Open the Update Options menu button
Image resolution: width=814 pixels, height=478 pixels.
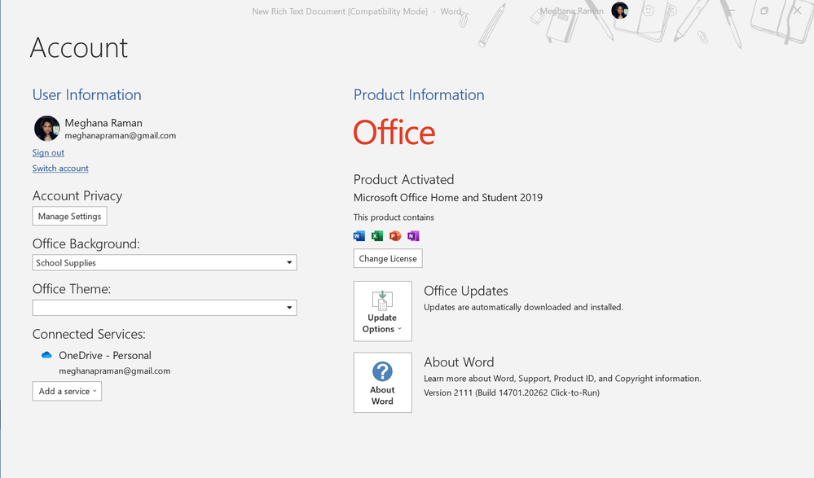383,311
